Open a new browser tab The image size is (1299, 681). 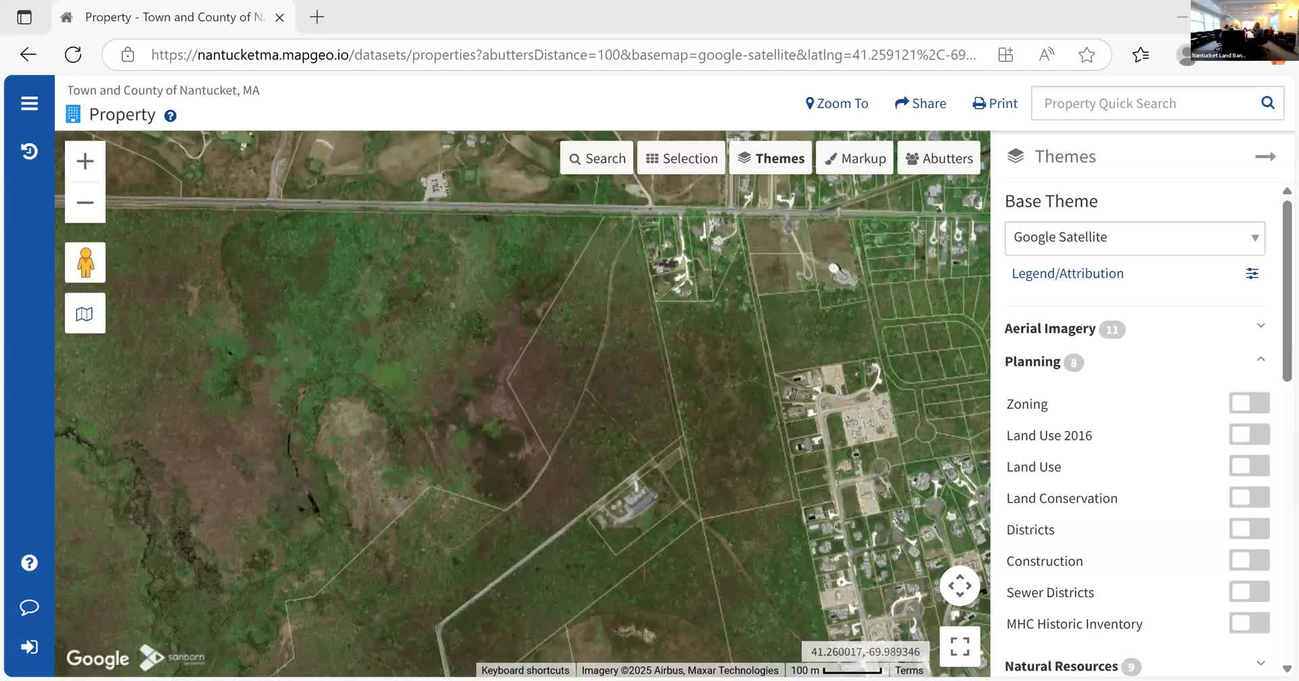[x=317, y=17]
